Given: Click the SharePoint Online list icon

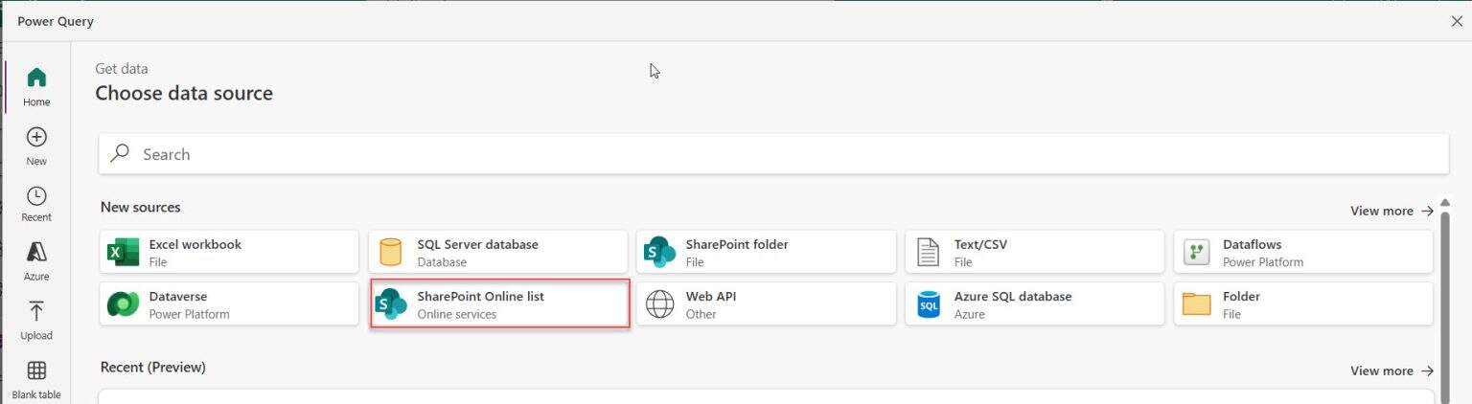Looking at the screenshot, I should [x=391, y=303].
